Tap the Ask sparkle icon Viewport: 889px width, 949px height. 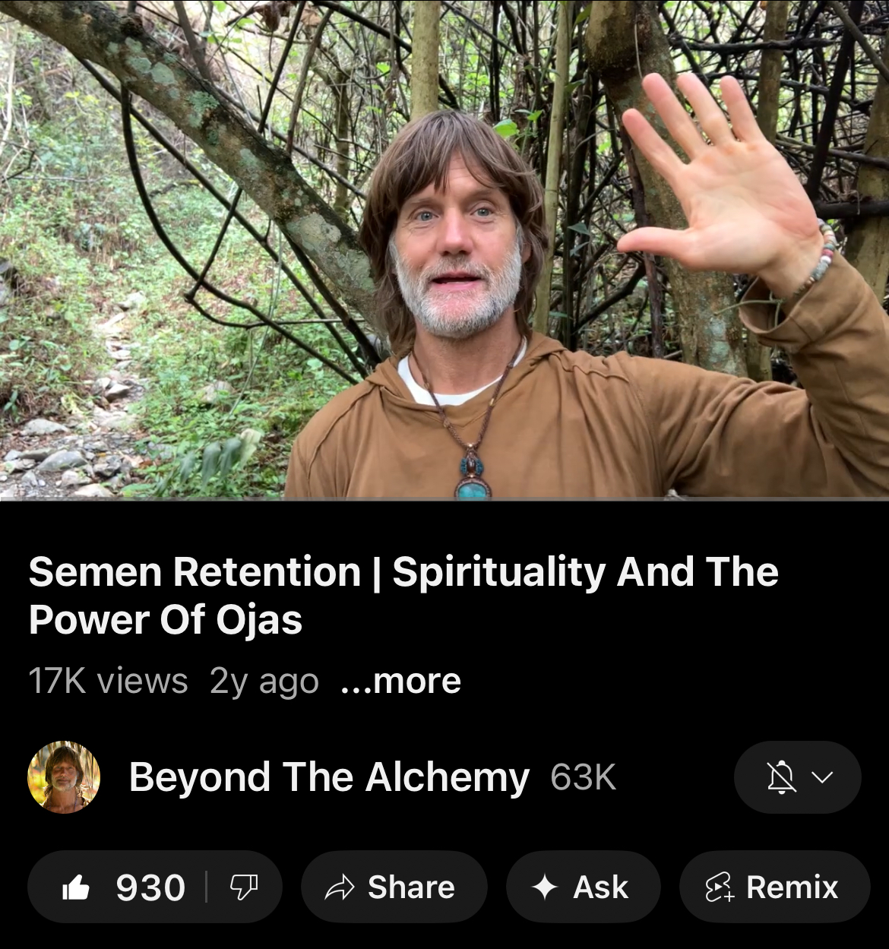tap(545, 887)
